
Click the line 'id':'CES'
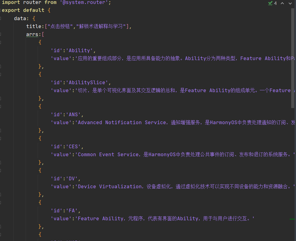point(67,146)
